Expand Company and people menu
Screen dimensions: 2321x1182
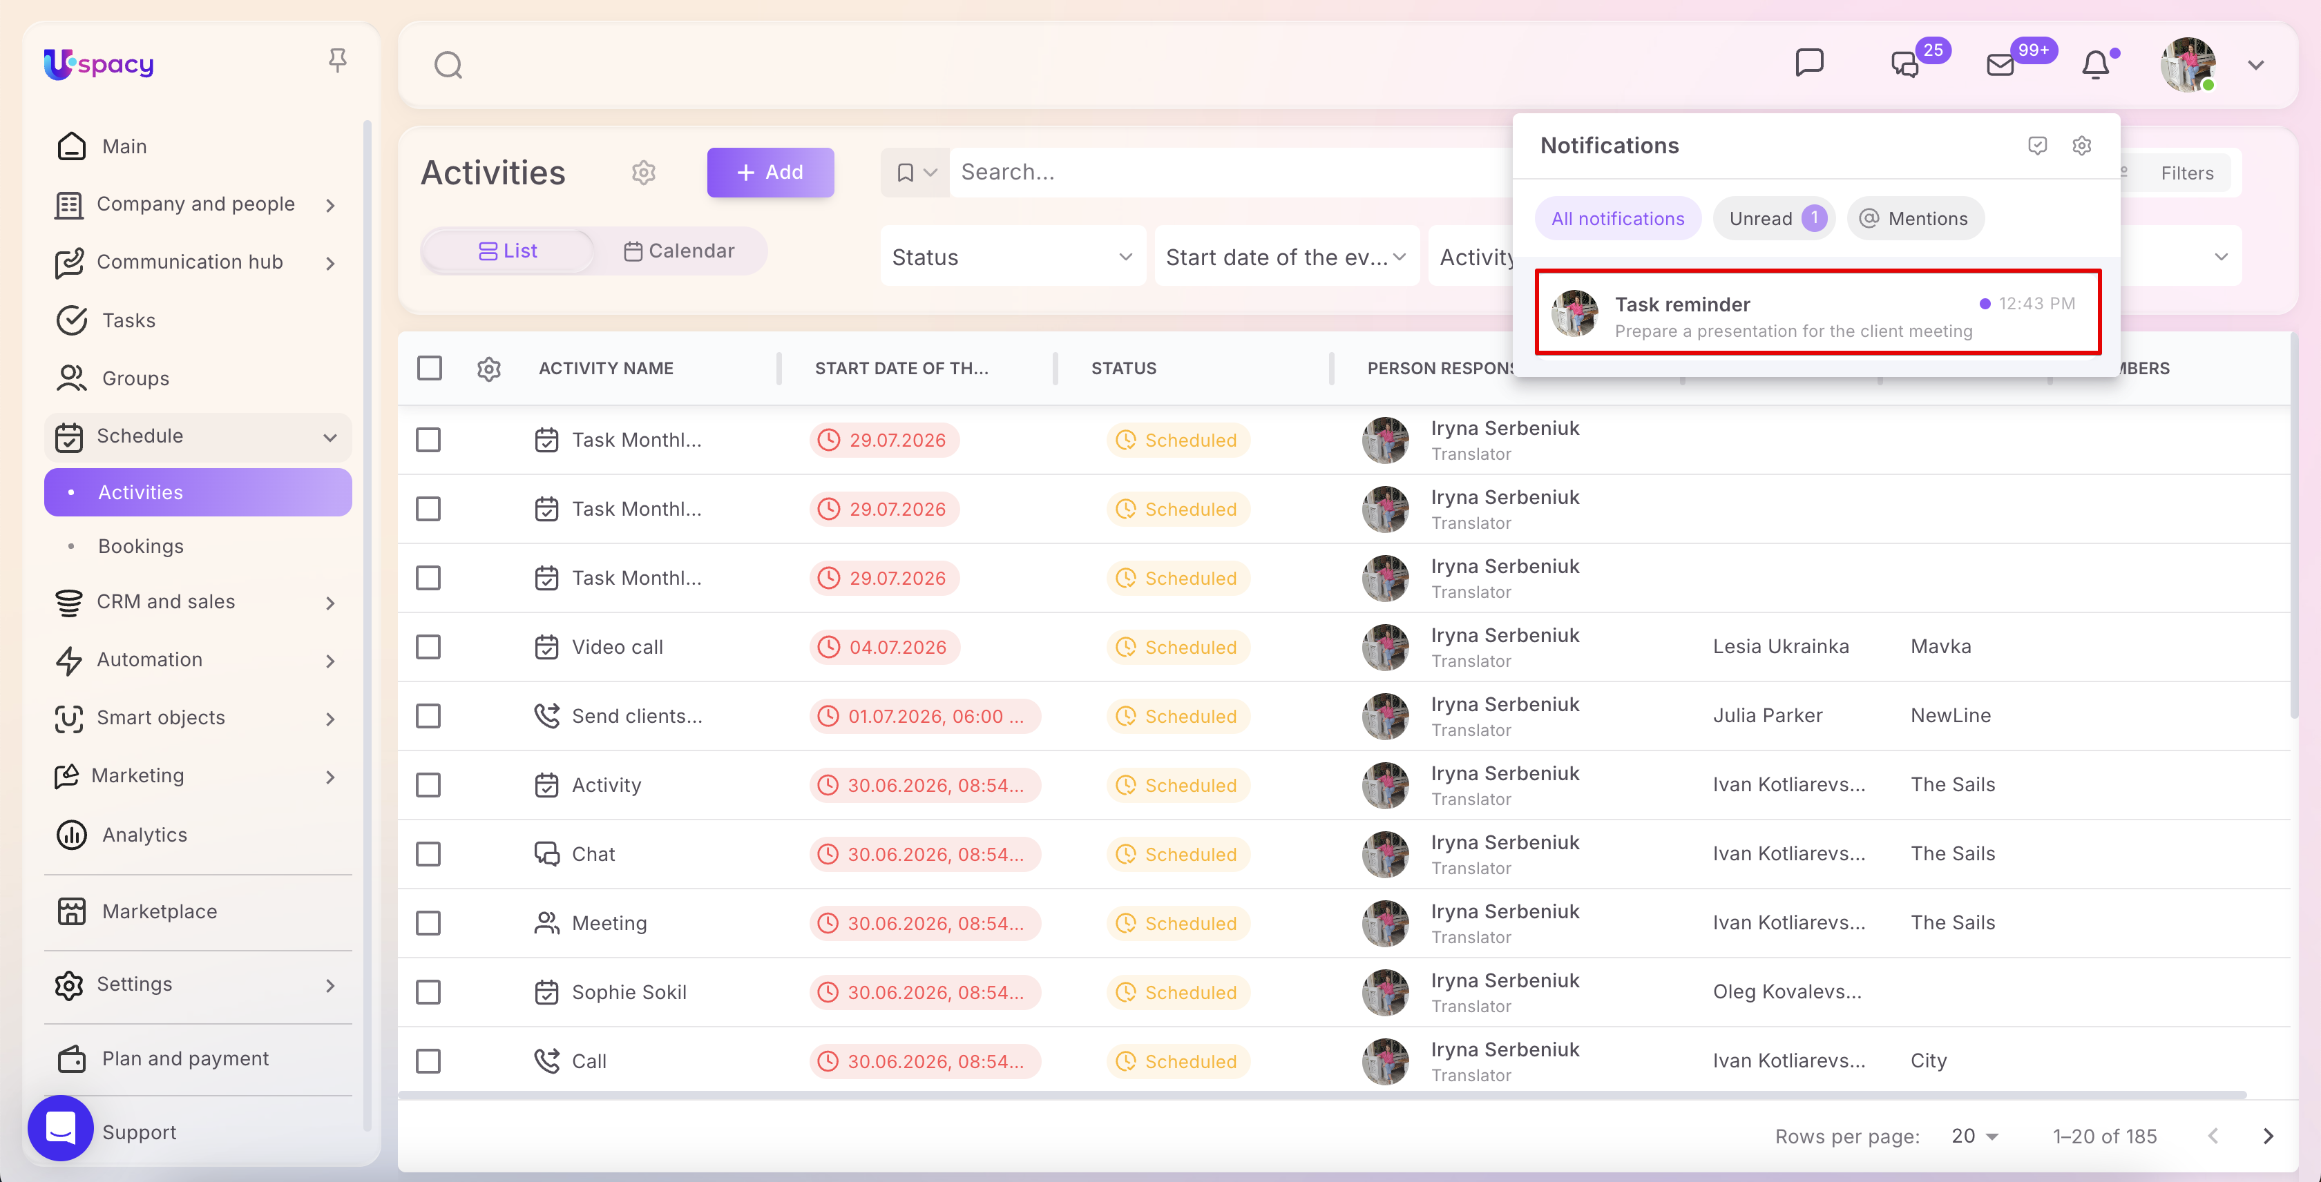click(198, 204)
